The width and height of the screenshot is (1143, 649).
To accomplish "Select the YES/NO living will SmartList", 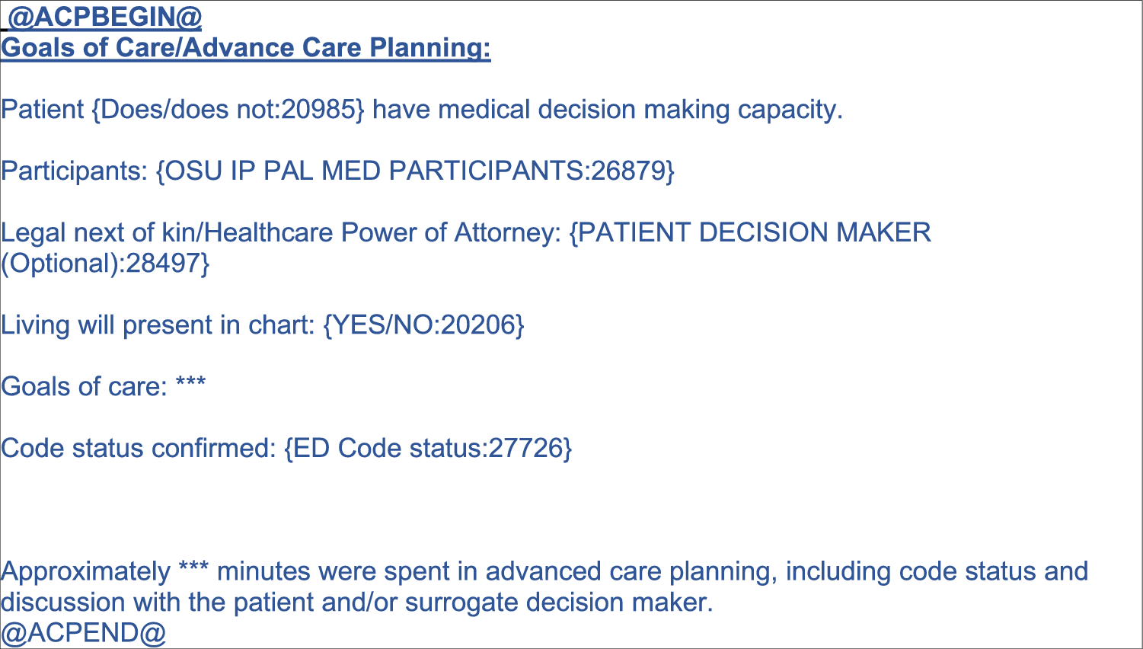I will tap(423, 325).
